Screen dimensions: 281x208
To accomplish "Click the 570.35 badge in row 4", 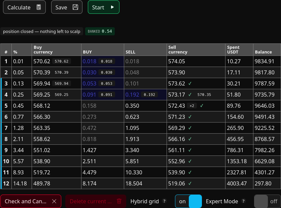I will [204, 95].
